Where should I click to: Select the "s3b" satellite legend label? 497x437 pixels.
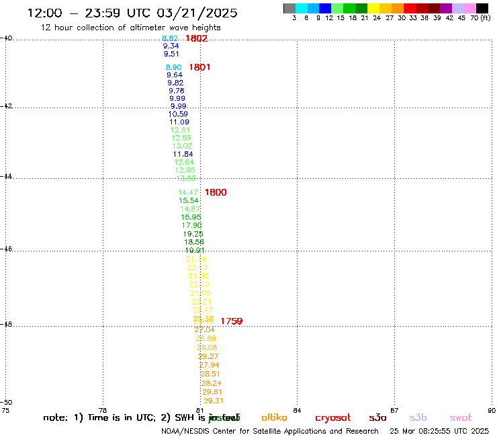[418, 418]
